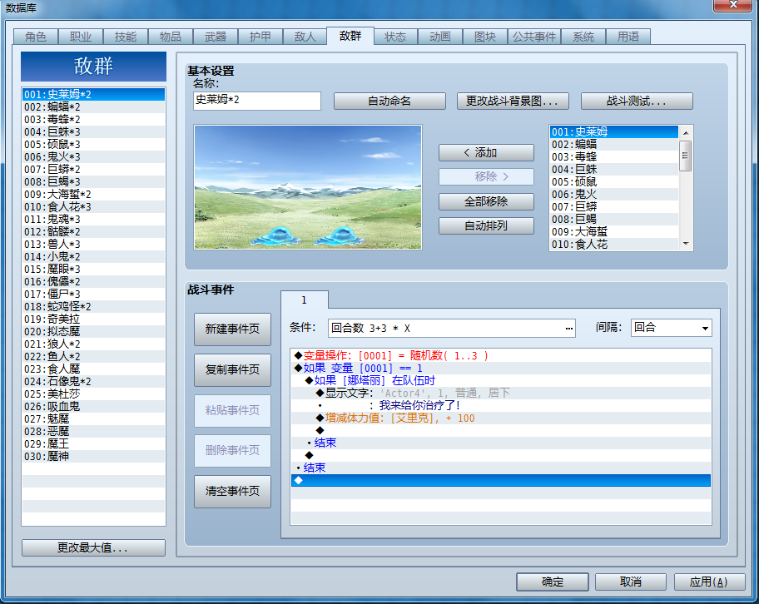759x604 pixels.
Task: Confirm with the 确定 button
Action: (553, 582)
